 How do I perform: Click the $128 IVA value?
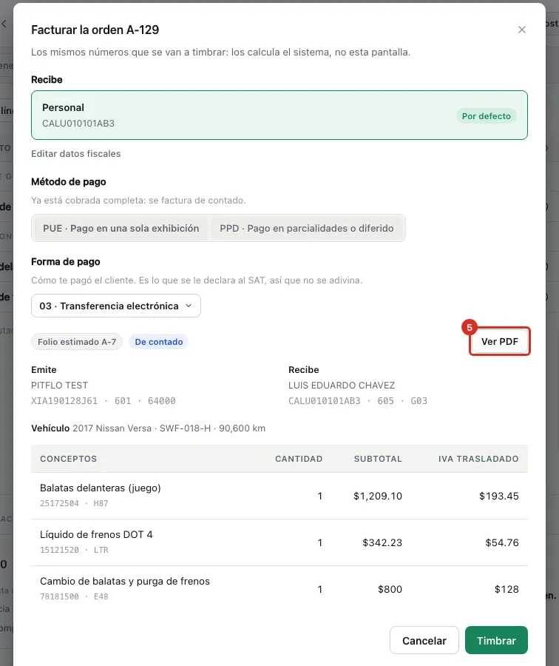coord(507,590)
